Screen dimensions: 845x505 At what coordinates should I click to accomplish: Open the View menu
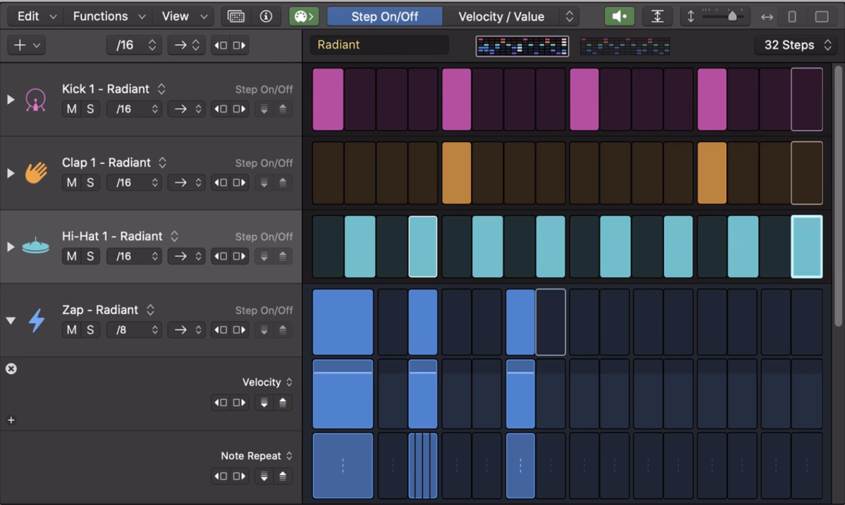point(183,16)
